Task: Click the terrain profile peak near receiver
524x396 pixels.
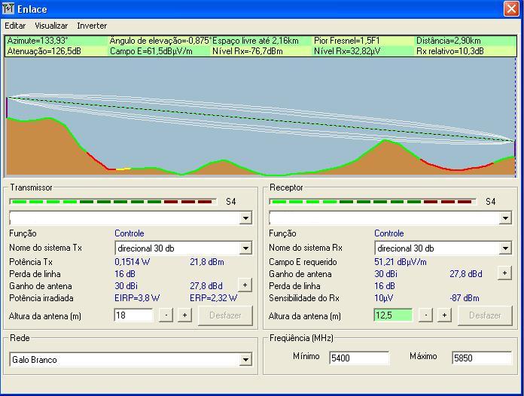Action: (386, 141)
